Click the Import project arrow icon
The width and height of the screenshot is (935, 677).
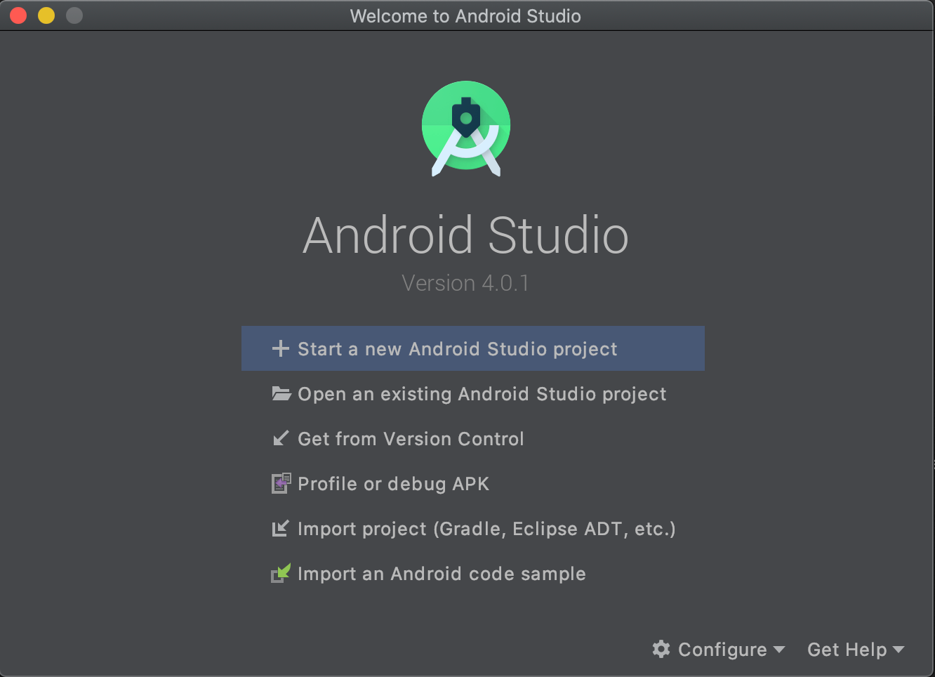280,528
